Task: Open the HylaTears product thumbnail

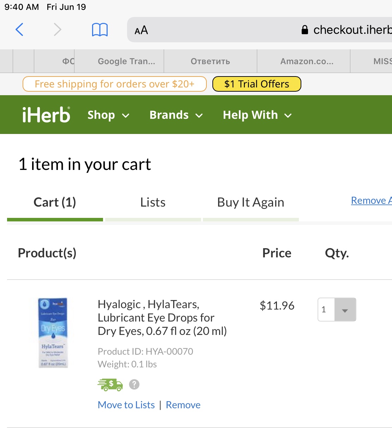Action: pyautogui.click(x=53, y=332)
